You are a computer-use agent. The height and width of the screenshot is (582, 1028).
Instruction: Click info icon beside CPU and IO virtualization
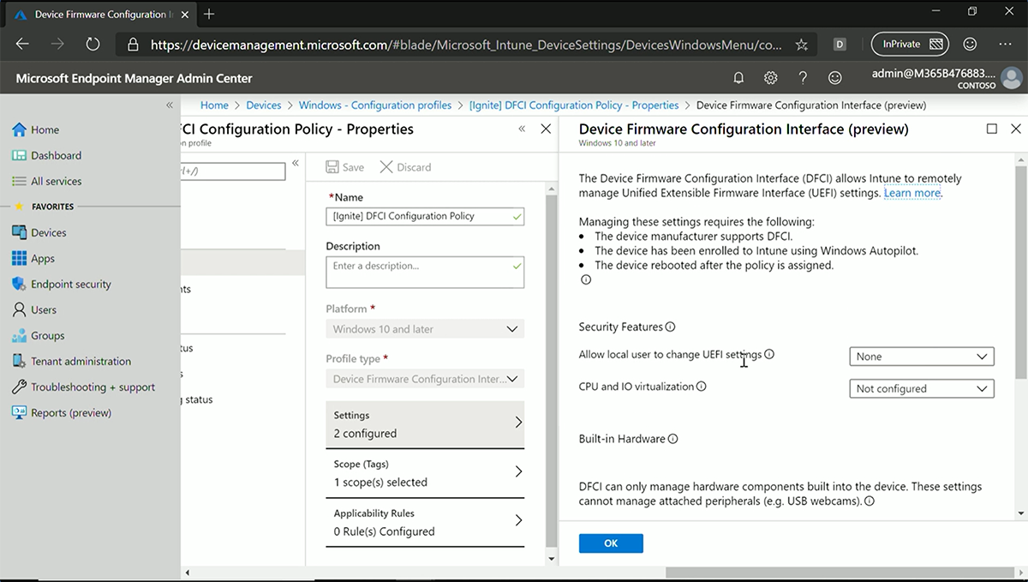(x=701, y=387)
